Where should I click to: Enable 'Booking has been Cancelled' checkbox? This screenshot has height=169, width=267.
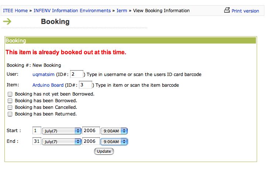pyautogui.click(x=10, y=107)
